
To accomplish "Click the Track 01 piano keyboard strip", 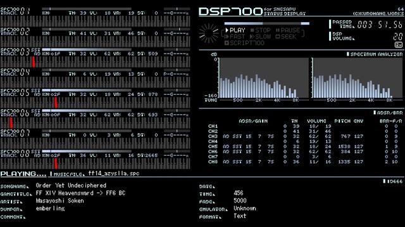I will pyautogui.click(x=95, y=21).
